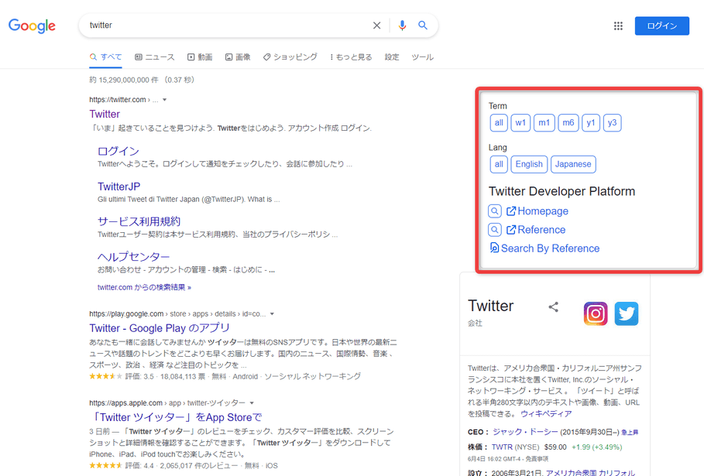Clear the search box with X icon
Image resolution: width=704 pixels, height=476 pixels.
click(x=376, y=26)
